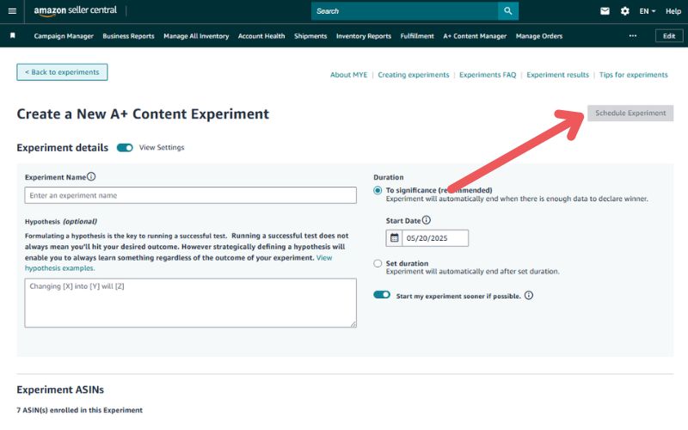
Task: Select the Set duration radio option
Action: coord(378,263)
